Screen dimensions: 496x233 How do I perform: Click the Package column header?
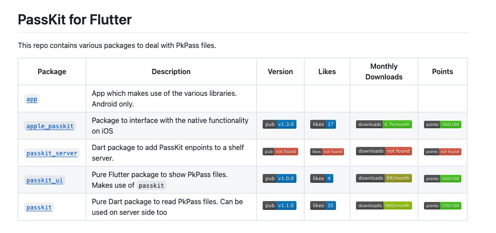tap(52, 71)
